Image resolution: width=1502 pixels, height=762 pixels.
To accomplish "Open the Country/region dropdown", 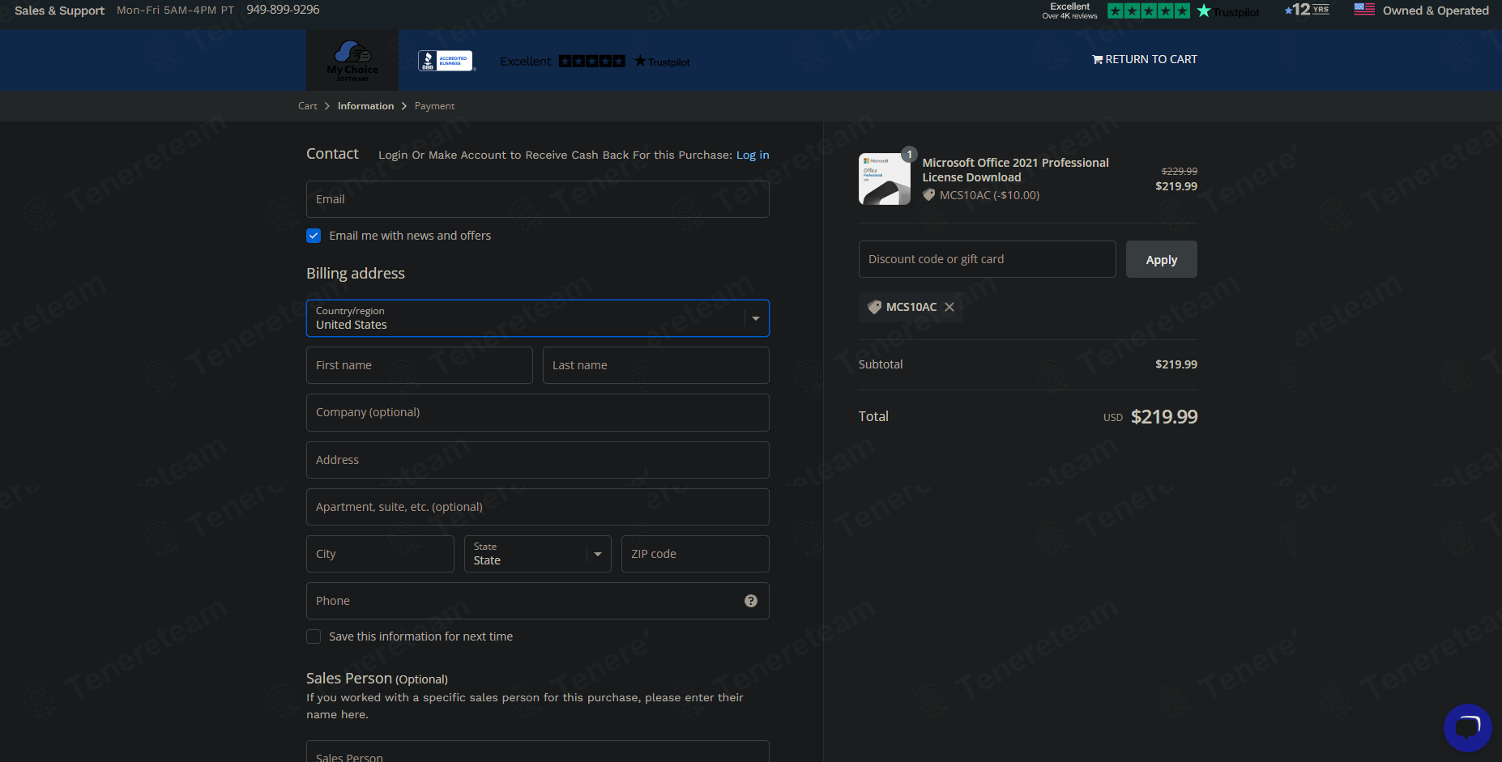I will pyautogui.click(x=538, y=318).
